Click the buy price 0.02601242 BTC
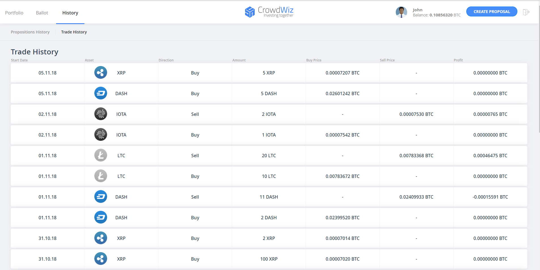Image resolution: width=540 pixels, height=270 pixels. coord(343,93)
